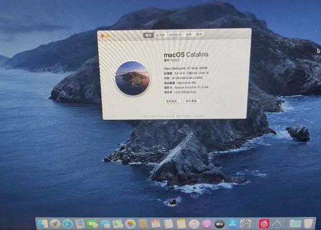The width and height of the screenshot is (321, 230).
Task: Click the 系统报告 (System Report) button
Action: point(172,101)
